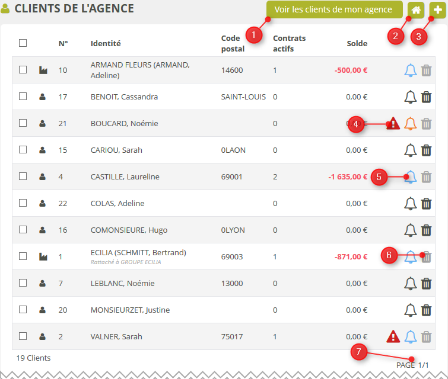Open client VALNER, Sarah

click(x=116, y=337)
